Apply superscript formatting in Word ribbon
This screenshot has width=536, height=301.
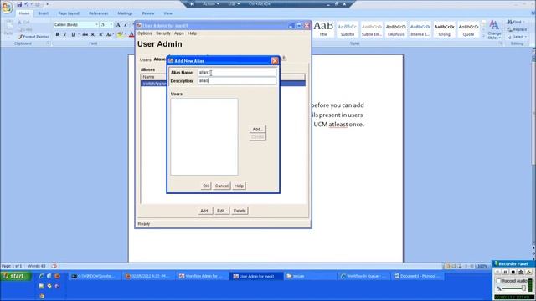[100, 34]
